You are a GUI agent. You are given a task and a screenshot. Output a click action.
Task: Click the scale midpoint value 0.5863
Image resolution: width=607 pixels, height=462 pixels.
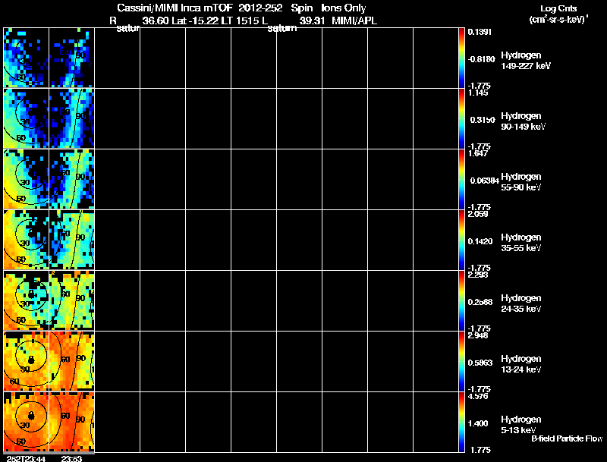tap(480, 363)
